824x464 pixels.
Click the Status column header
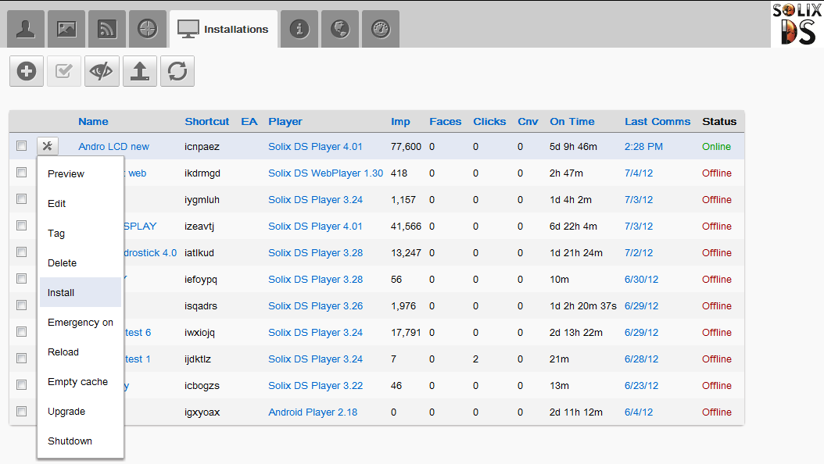click(719, 122)
